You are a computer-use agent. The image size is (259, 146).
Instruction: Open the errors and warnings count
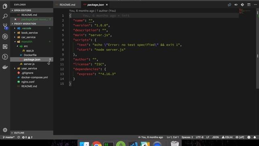click(x=27, y=137)
